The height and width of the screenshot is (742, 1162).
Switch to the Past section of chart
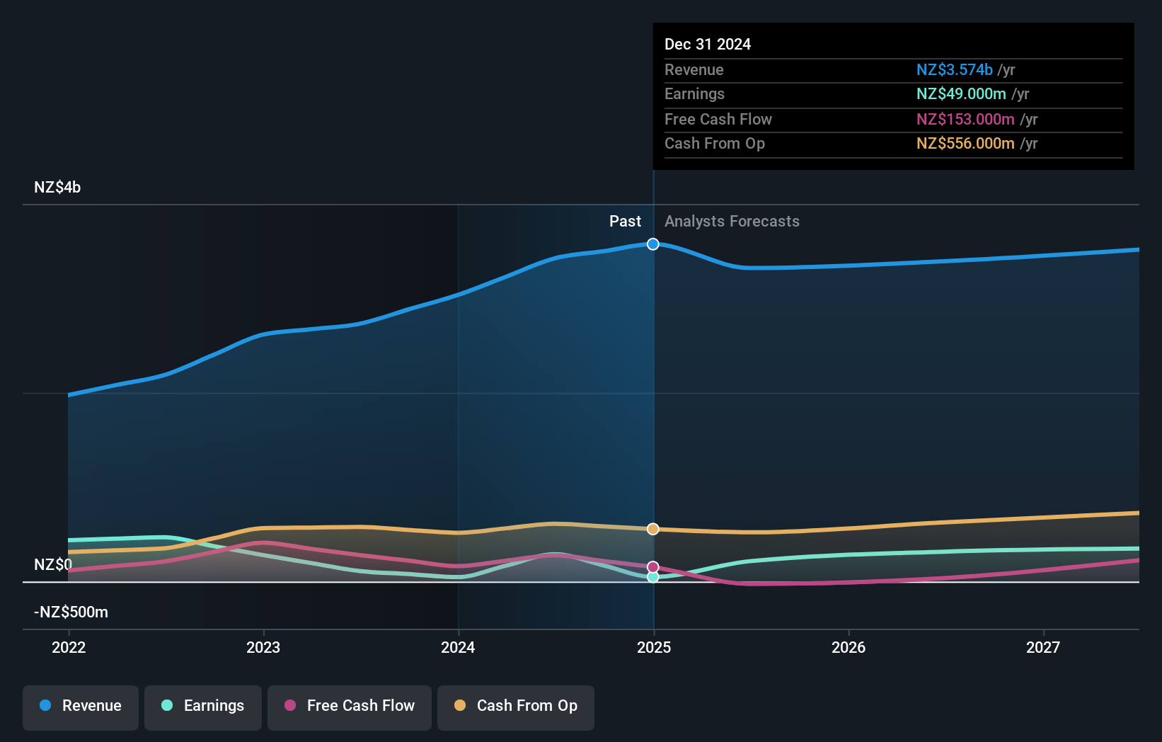625,221
